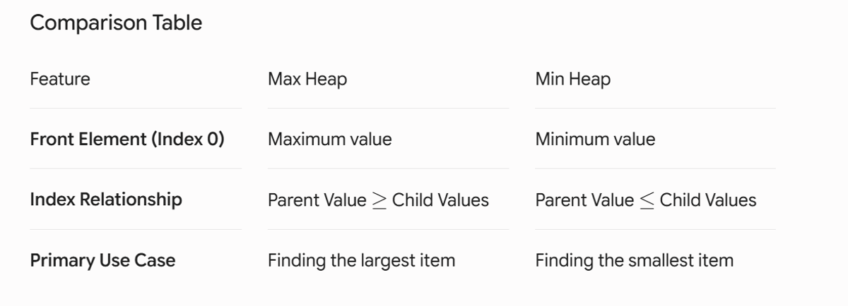The image size is (848, 306).
Task: Click Finding the smallest item cell
Action: pos(634,261)
